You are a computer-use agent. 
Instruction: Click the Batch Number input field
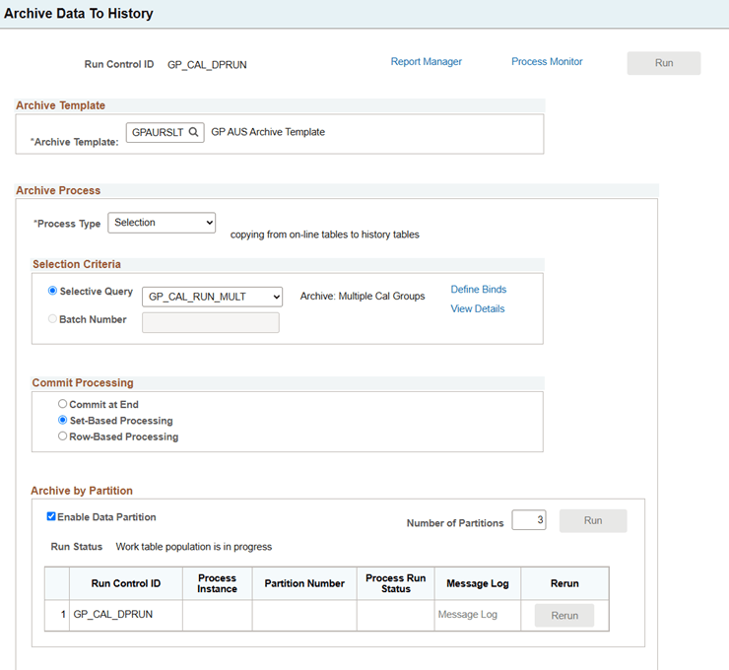211,322
